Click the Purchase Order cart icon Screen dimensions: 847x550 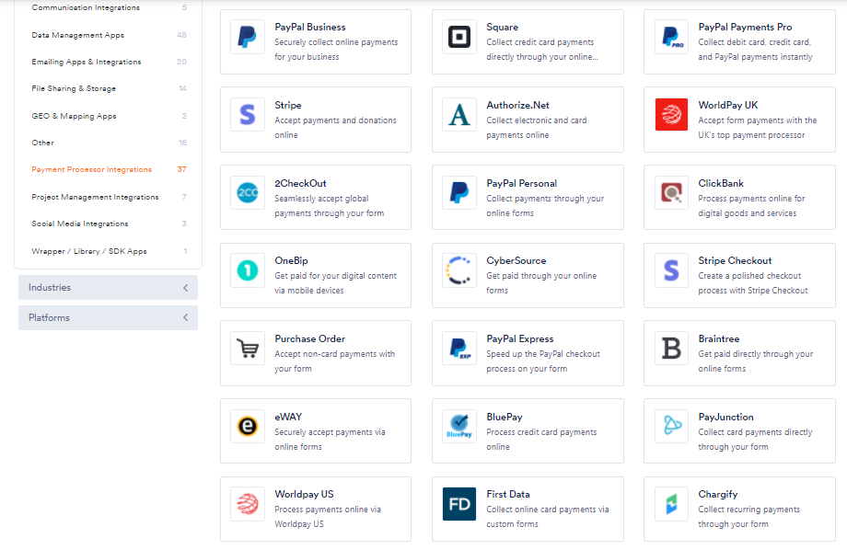[x=248, y=349]
